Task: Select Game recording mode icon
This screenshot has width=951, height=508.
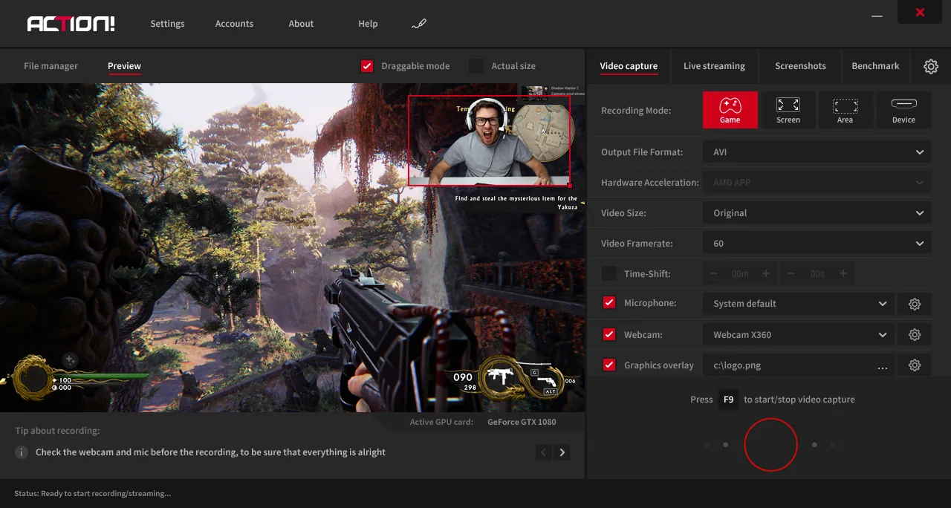Action: 730,110
